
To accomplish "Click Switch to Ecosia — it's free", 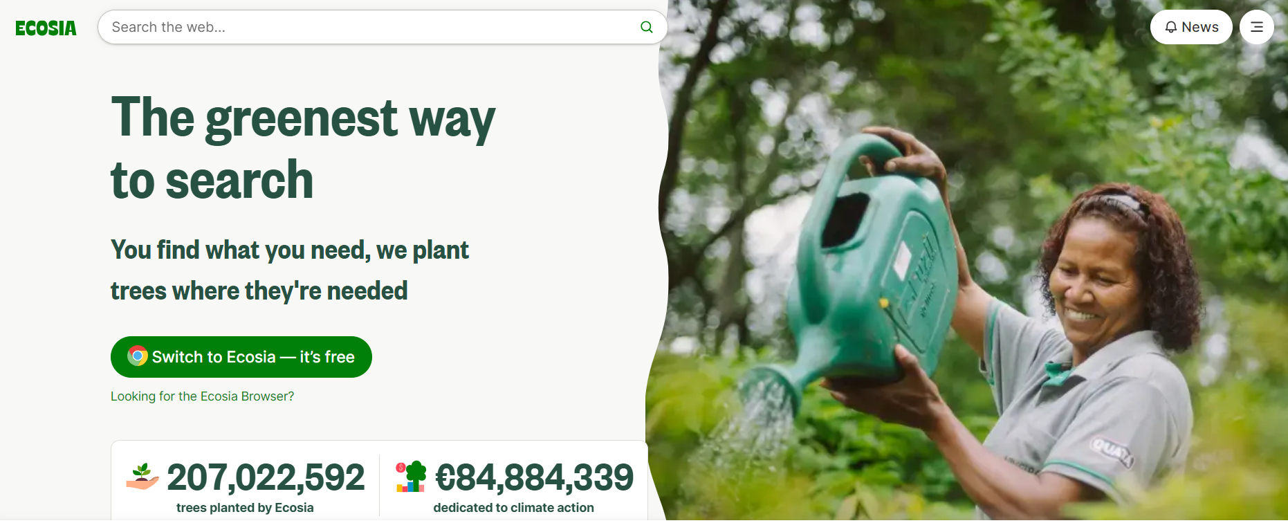I will click(x=241, y=357).
